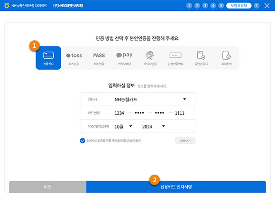View consent details with 내용보기 button
275x204 pixels.
185,140
